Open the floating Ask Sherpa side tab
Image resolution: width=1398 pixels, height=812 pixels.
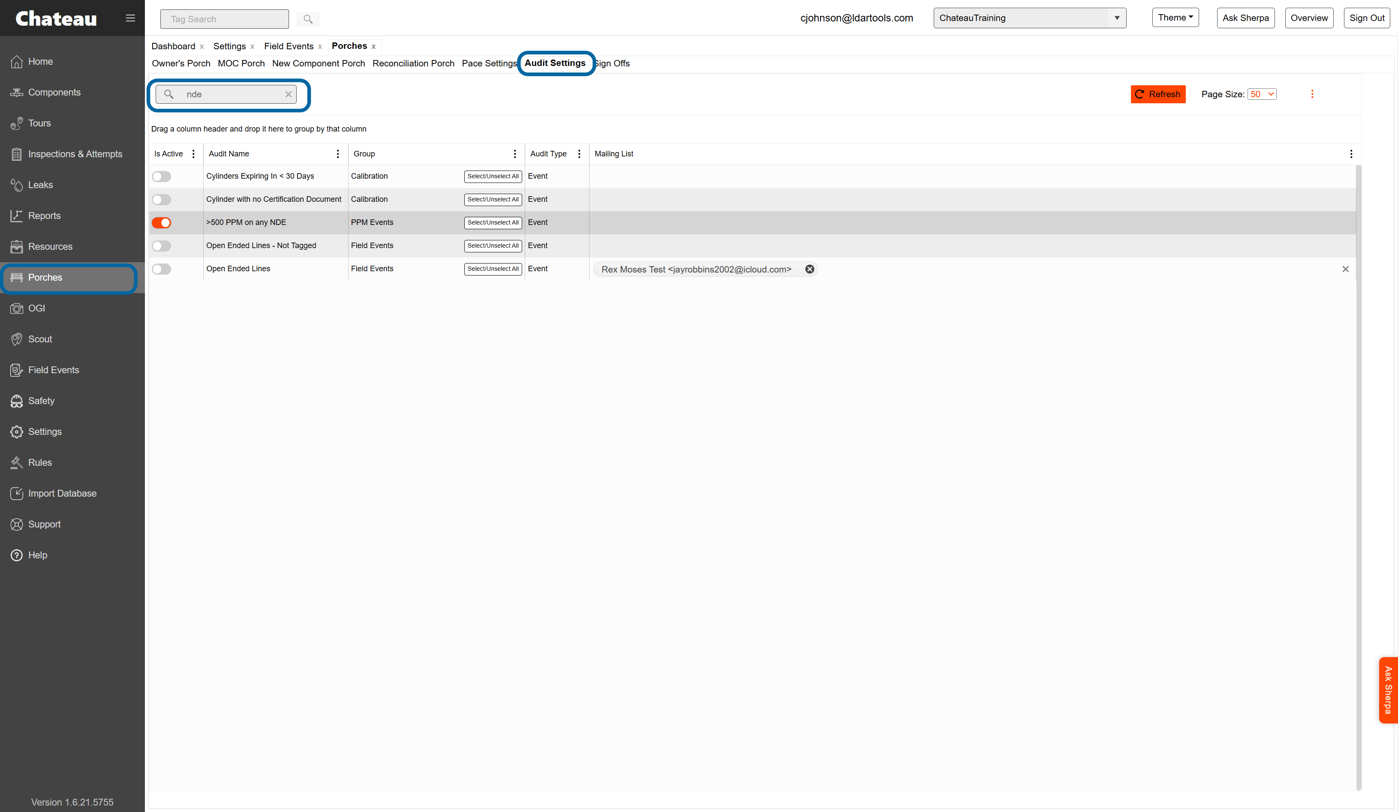click(1388, 690)
